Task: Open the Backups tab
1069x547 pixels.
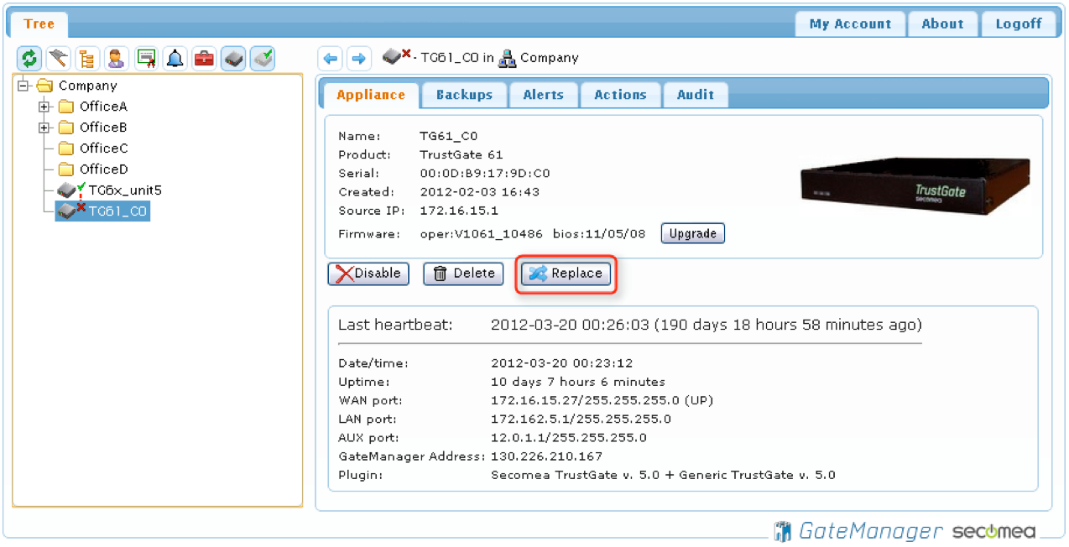Action: tap(464, 95)
